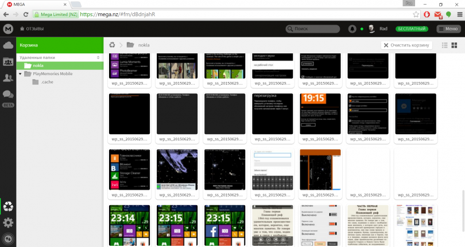Open the Cloud Drive sidebar icon

click(x=8, y=45)
